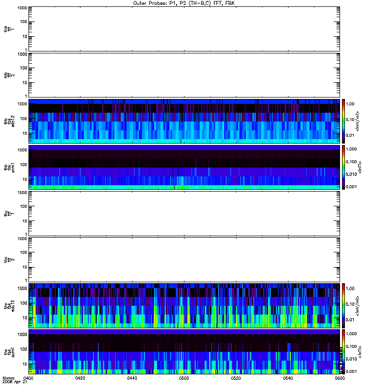Click the "10" y-tick of thb fbk edc12 panel

tap(25, 133)
